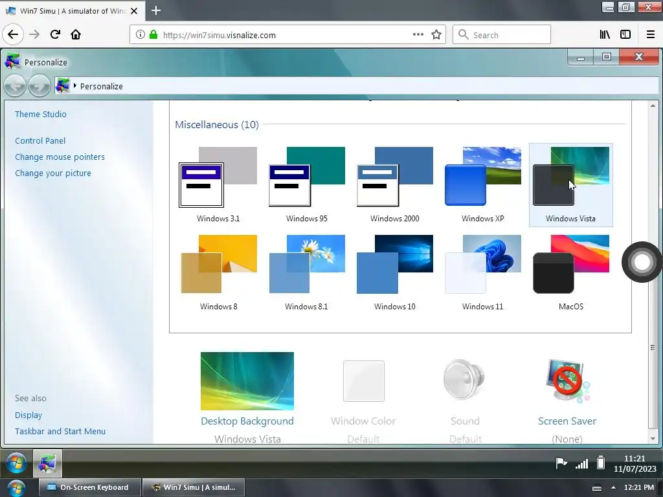This screenshot has width=663, height=497.
Task: Switch to the Windows 10 theme
Action: (x=394, y=272)
